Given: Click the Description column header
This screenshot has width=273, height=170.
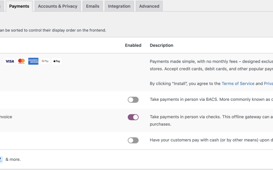Looking at the screenshot, I should pyautogui.click(x=162, y=45).
